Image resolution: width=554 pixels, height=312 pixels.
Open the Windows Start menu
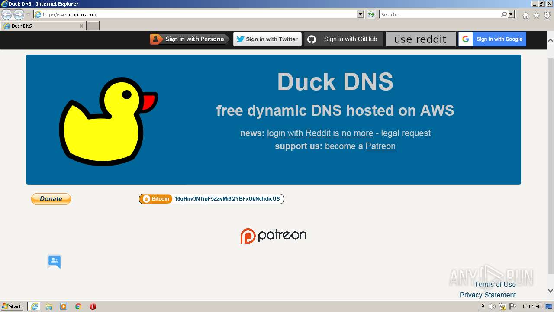click(x=12, y=306)
